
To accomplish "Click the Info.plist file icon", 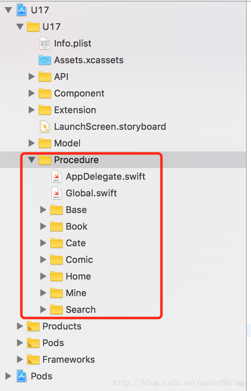I will (44, 43).
